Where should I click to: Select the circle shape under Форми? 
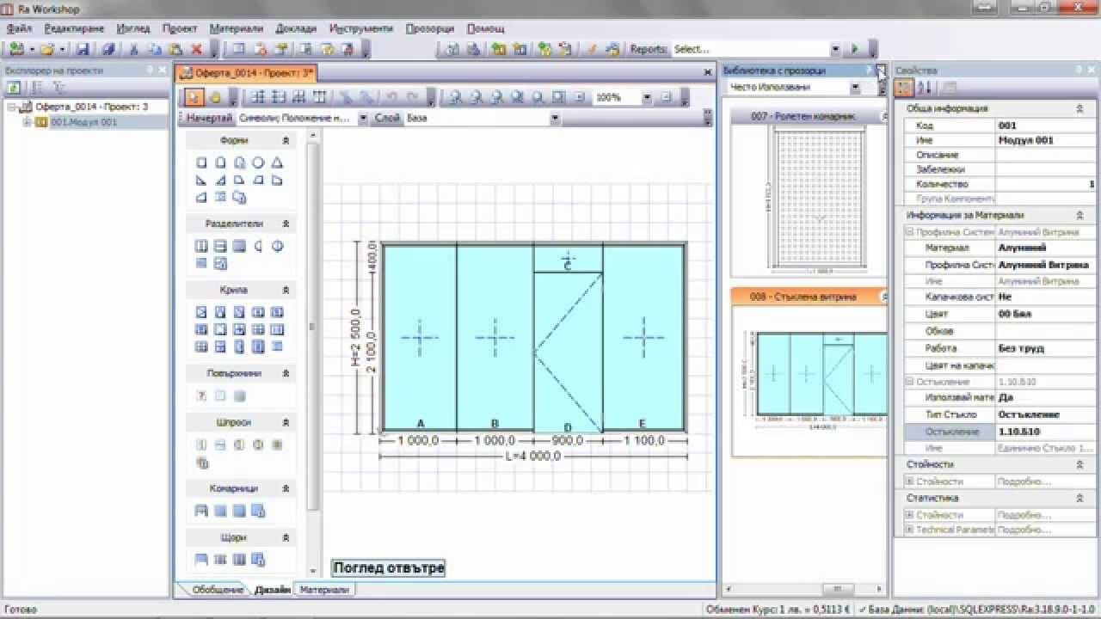tap(258, 162)
